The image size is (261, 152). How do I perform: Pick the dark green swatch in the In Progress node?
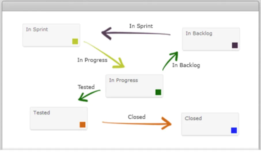158,92
